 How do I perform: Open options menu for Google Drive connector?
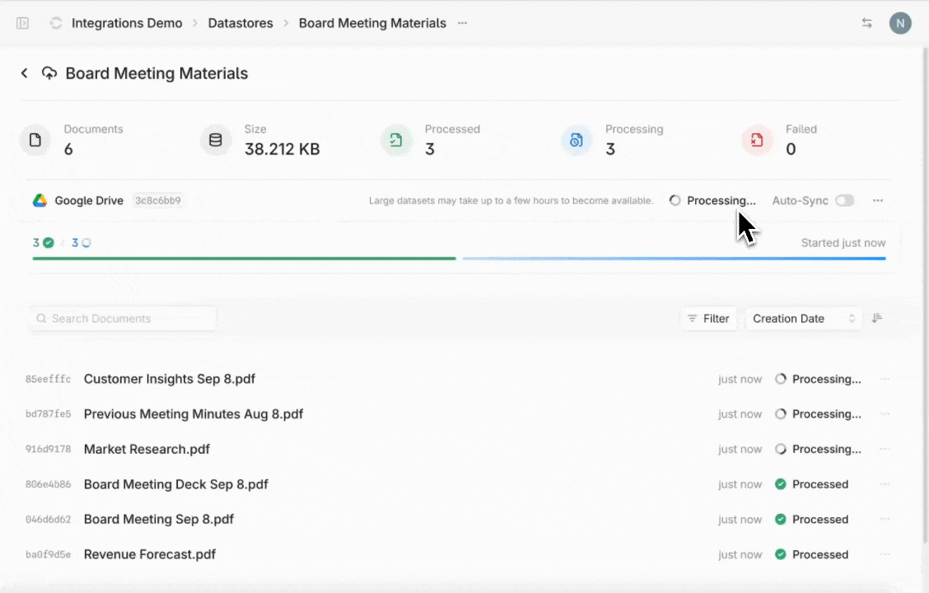pos(878,200)
